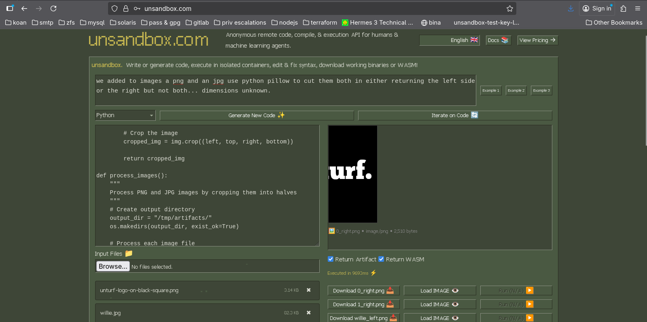Image resolution: width=647 pixels, height=322 pixels.
Task: Reload the page with the browser refresh icon
Action: (x=53, y=8)
